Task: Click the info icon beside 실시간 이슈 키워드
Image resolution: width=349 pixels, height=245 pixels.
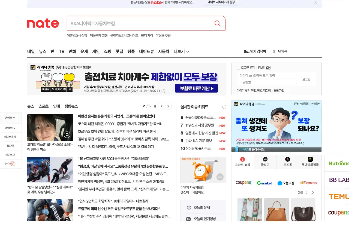Action: point(224,107)
